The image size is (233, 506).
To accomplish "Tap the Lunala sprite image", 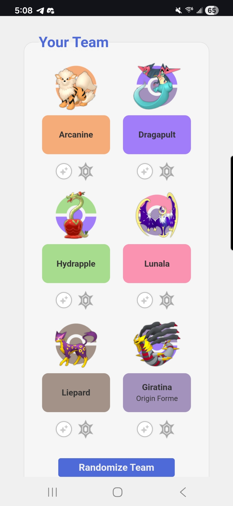I will click(157, 215).
